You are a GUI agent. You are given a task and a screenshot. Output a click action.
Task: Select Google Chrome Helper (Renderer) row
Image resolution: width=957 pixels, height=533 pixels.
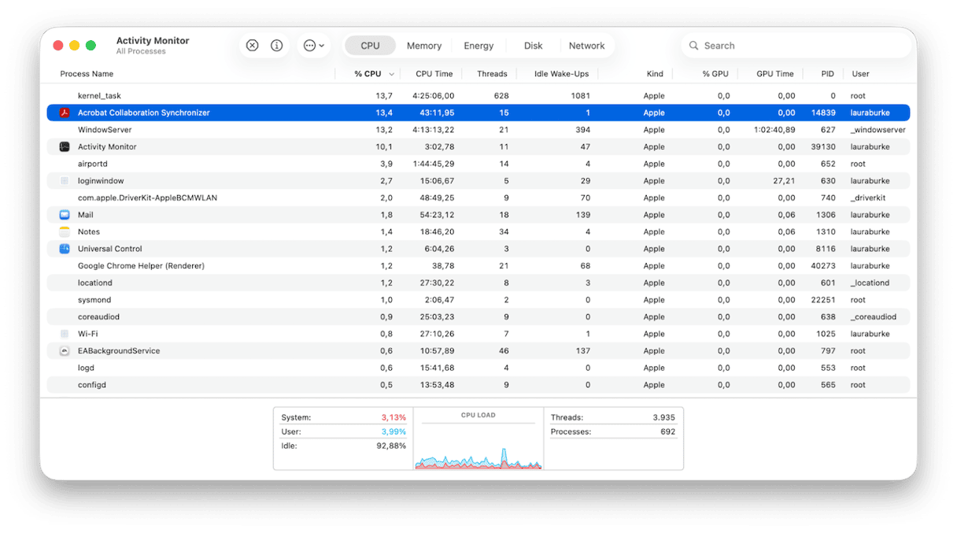click(x=479, y=266)
